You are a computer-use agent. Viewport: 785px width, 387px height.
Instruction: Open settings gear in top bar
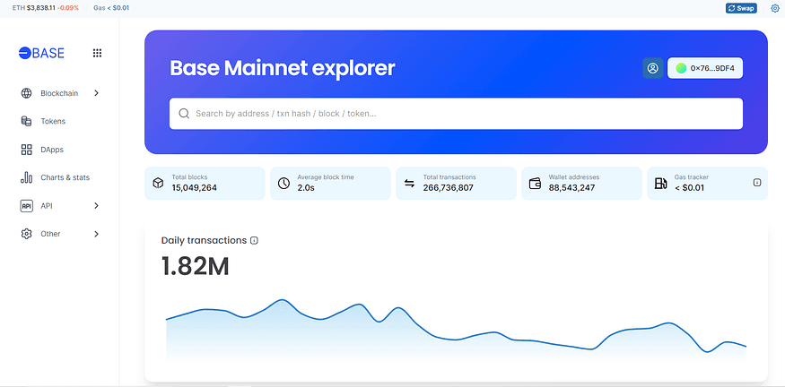pyautogui.click(x=775, y=8)
